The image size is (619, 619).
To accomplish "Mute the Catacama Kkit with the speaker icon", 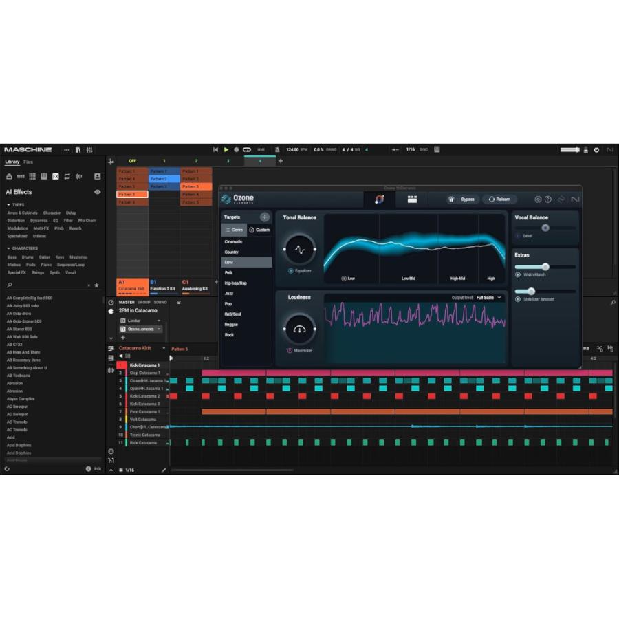I will (121, 356).
